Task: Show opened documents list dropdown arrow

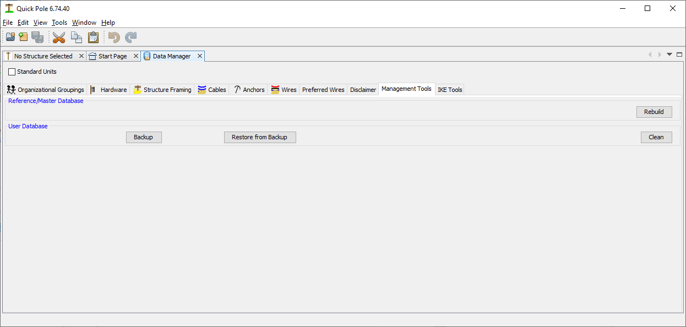Action: point(669,54)
